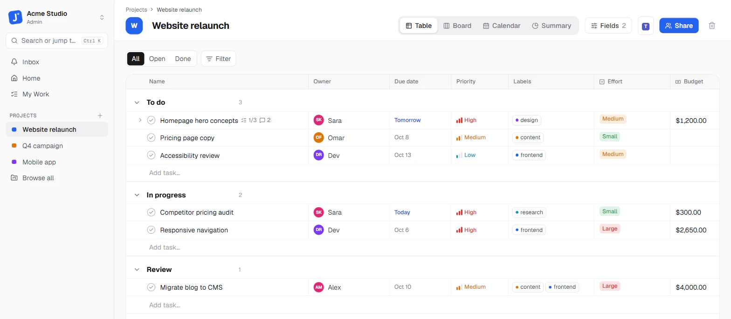Select the Done filter segment
Screen dimensions: 731x319
[x=183, y=59]
